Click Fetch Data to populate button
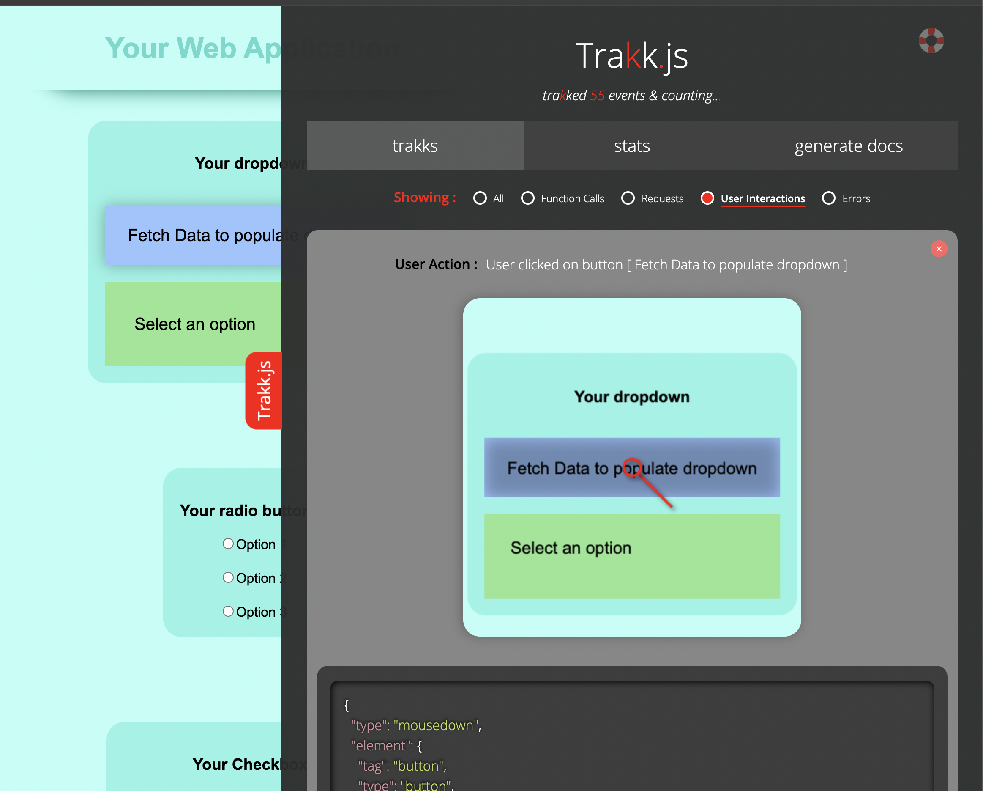Viewport: 983px width, 791px height. [x=193, y=235]
